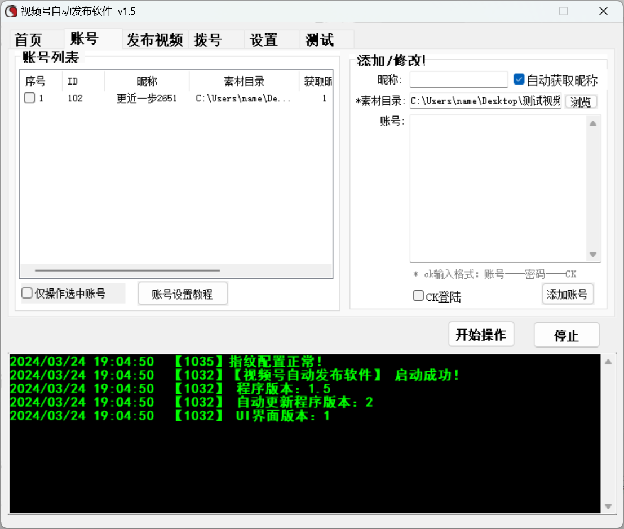624x529 pixels.
Task: Tick the checkbox for account row 1
Action: 29,98
